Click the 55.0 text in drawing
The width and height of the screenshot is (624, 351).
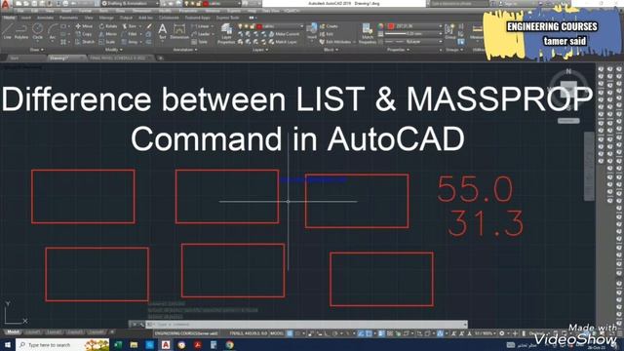point(475,189)
